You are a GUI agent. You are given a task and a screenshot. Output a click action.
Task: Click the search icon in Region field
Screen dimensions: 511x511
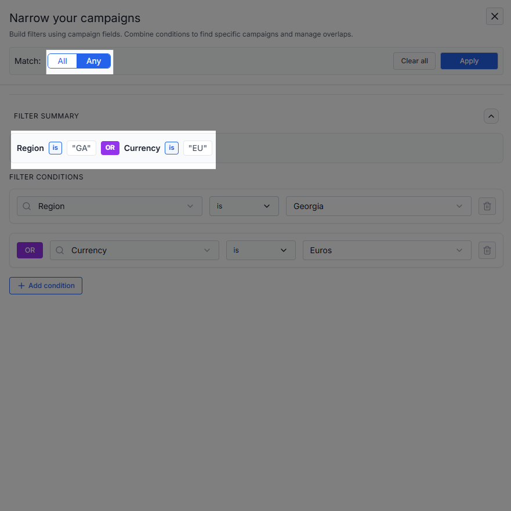tap(27, 206)
